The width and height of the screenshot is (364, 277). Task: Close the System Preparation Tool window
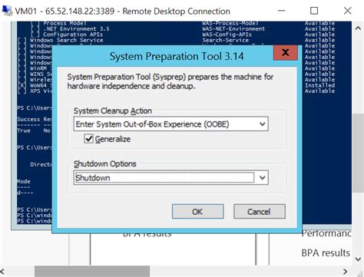pos(286,53)
